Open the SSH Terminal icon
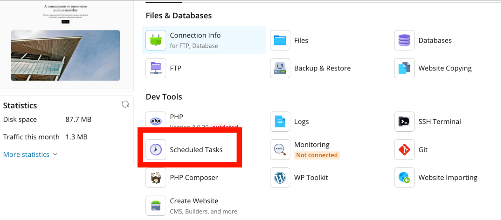The image size is (501, 220). (404, 122)
